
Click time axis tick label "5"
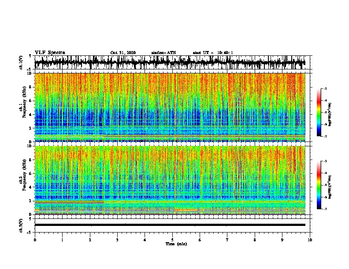tap(172, 240)
